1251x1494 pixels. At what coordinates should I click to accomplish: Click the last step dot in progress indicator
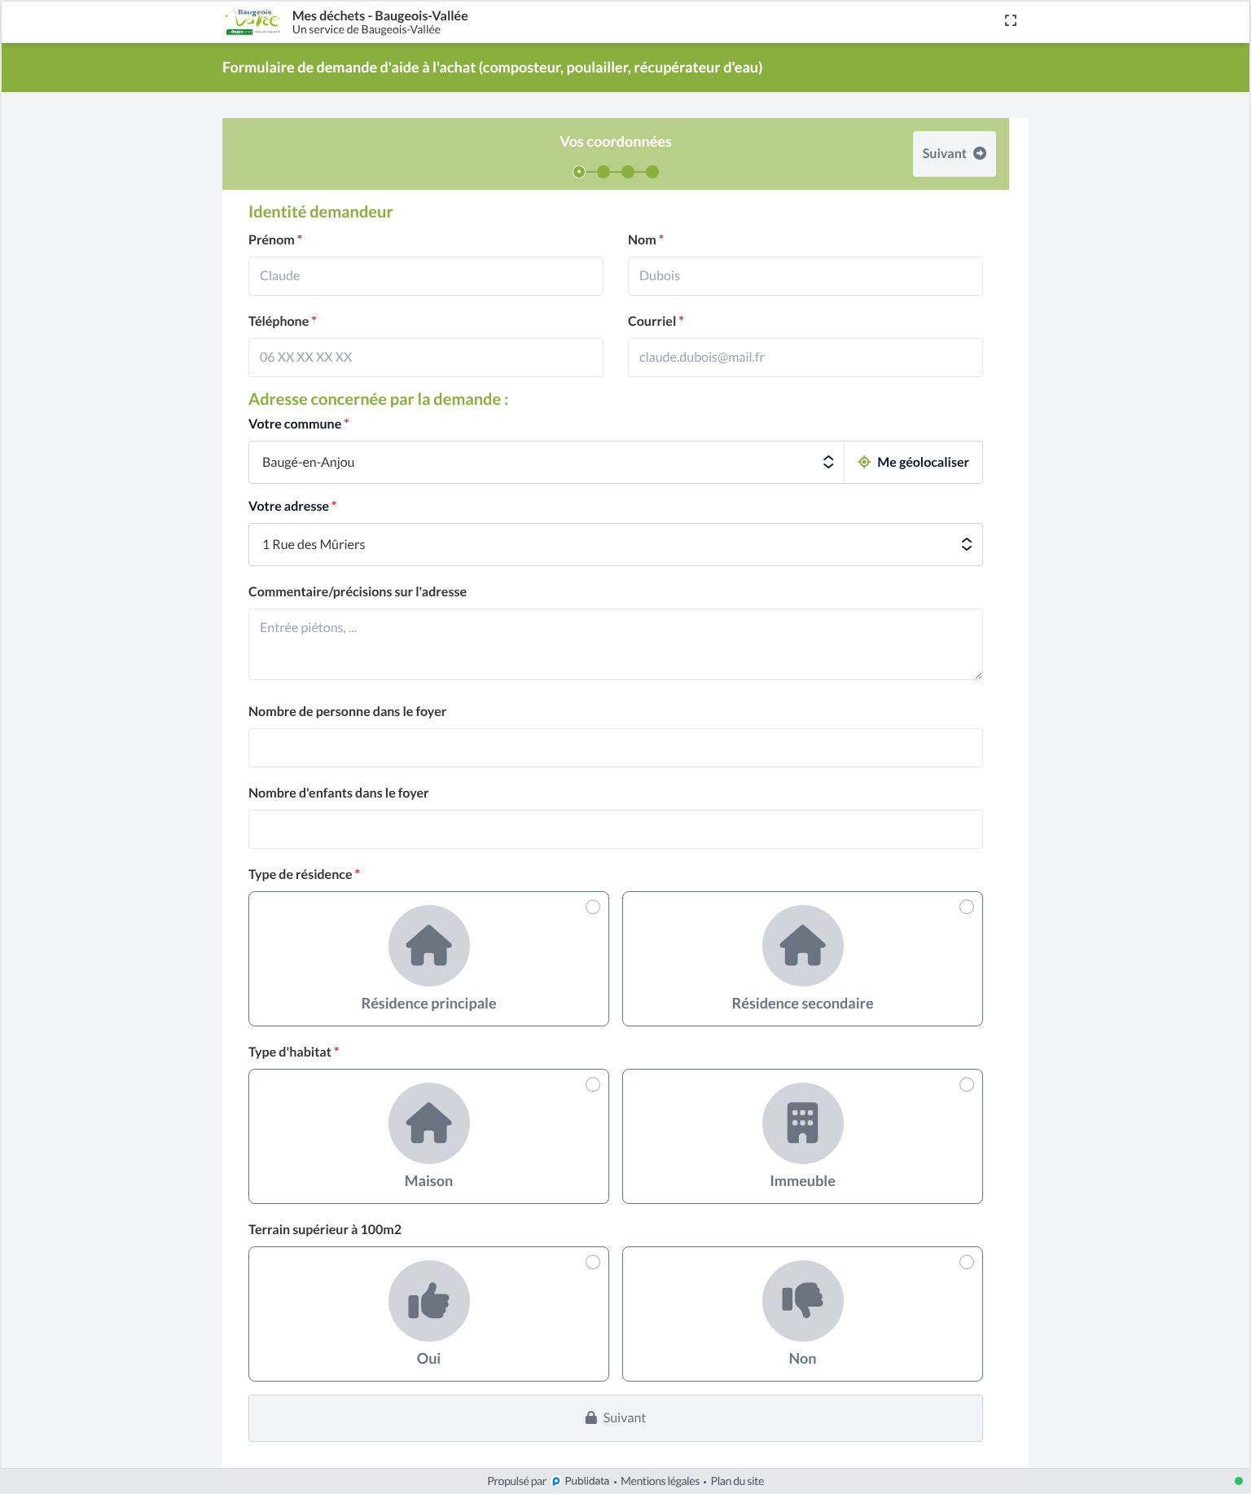click(x=652, y=172)
